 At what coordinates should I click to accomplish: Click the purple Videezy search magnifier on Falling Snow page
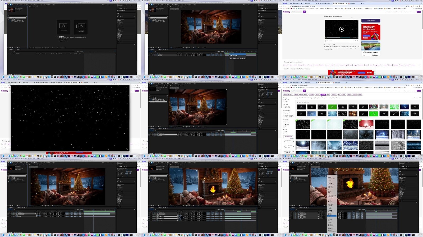click(x=304, y=12)
